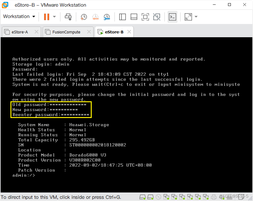Click the stretch guest display icon
This screenshot has width=253, height=201.
[x=188, y=17]
